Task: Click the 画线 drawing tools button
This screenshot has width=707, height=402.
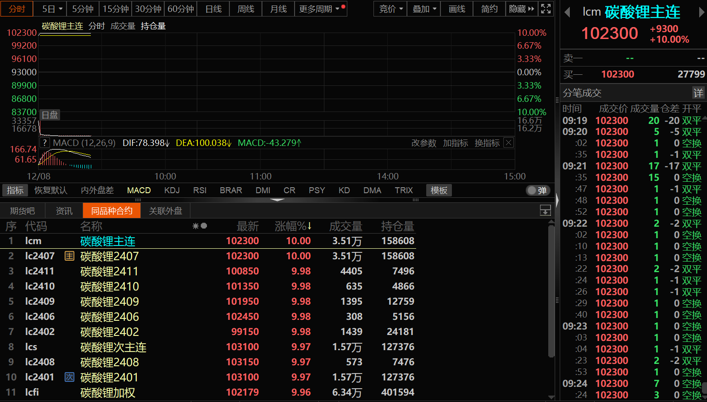Action: coord(457,9)
